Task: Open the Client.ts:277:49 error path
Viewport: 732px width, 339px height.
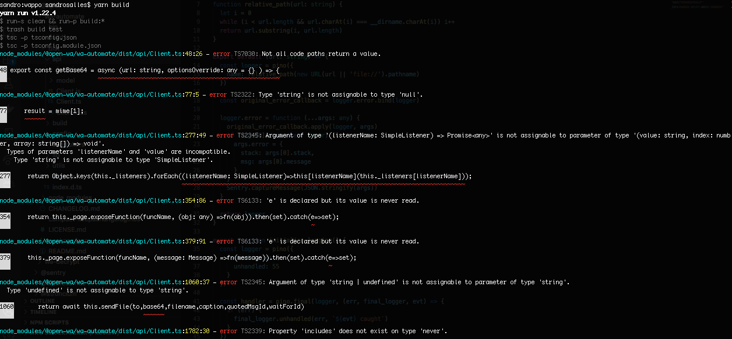Action: tap(103, 135)
